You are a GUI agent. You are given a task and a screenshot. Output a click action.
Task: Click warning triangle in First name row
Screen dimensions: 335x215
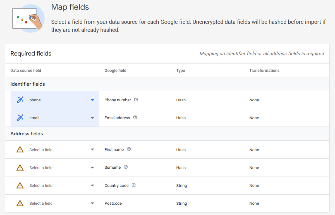[x=20, y=150]
